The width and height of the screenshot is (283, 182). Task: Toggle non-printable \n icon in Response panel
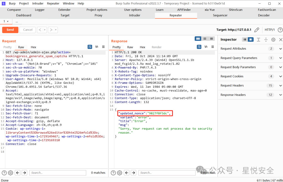click(206, 47)
